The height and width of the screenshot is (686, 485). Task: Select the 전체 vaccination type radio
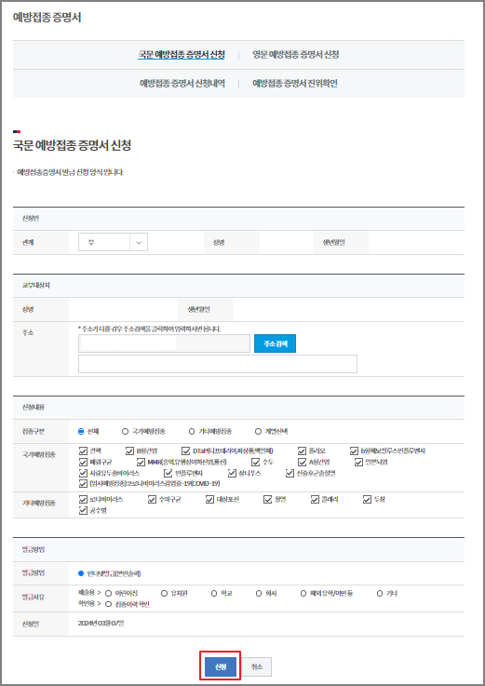coord(81,431)
